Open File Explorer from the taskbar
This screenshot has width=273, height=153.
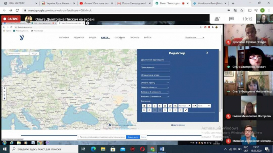103,149
